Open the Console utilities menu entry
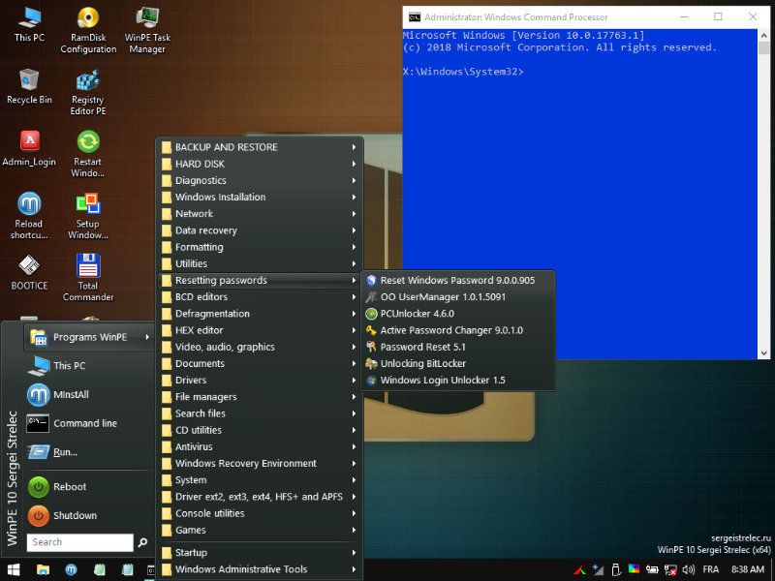The image size is (775, 581). click(260, 513)
